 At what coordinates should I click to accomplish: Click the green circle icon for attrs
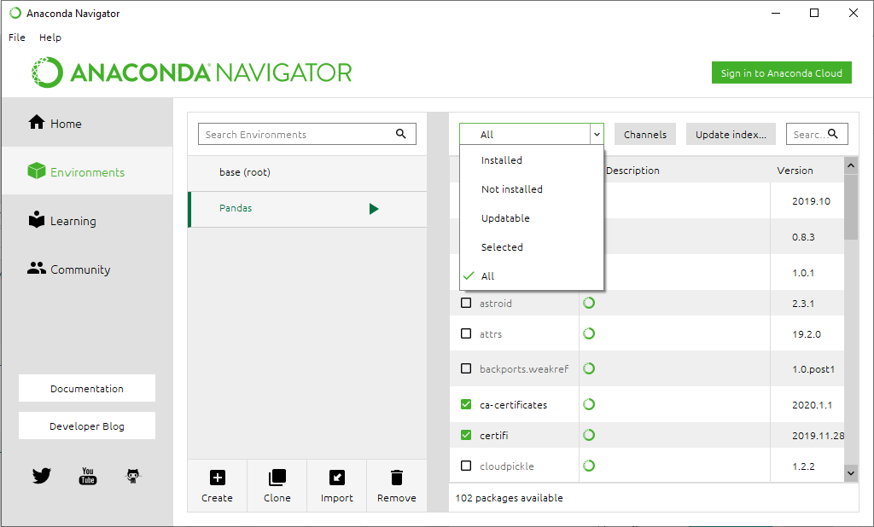pyautogui.click(x=589, y=333)
